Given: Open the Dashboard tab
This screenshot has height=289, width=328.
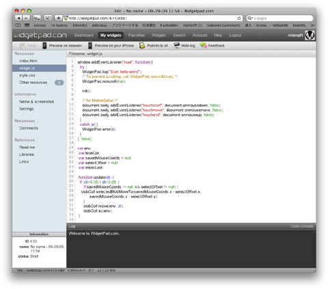Looking at the screenshot, I should click(x=84, y=36).
